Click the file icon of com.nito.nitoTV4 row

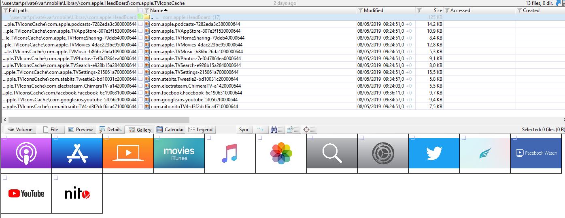(x=147, y=107)
